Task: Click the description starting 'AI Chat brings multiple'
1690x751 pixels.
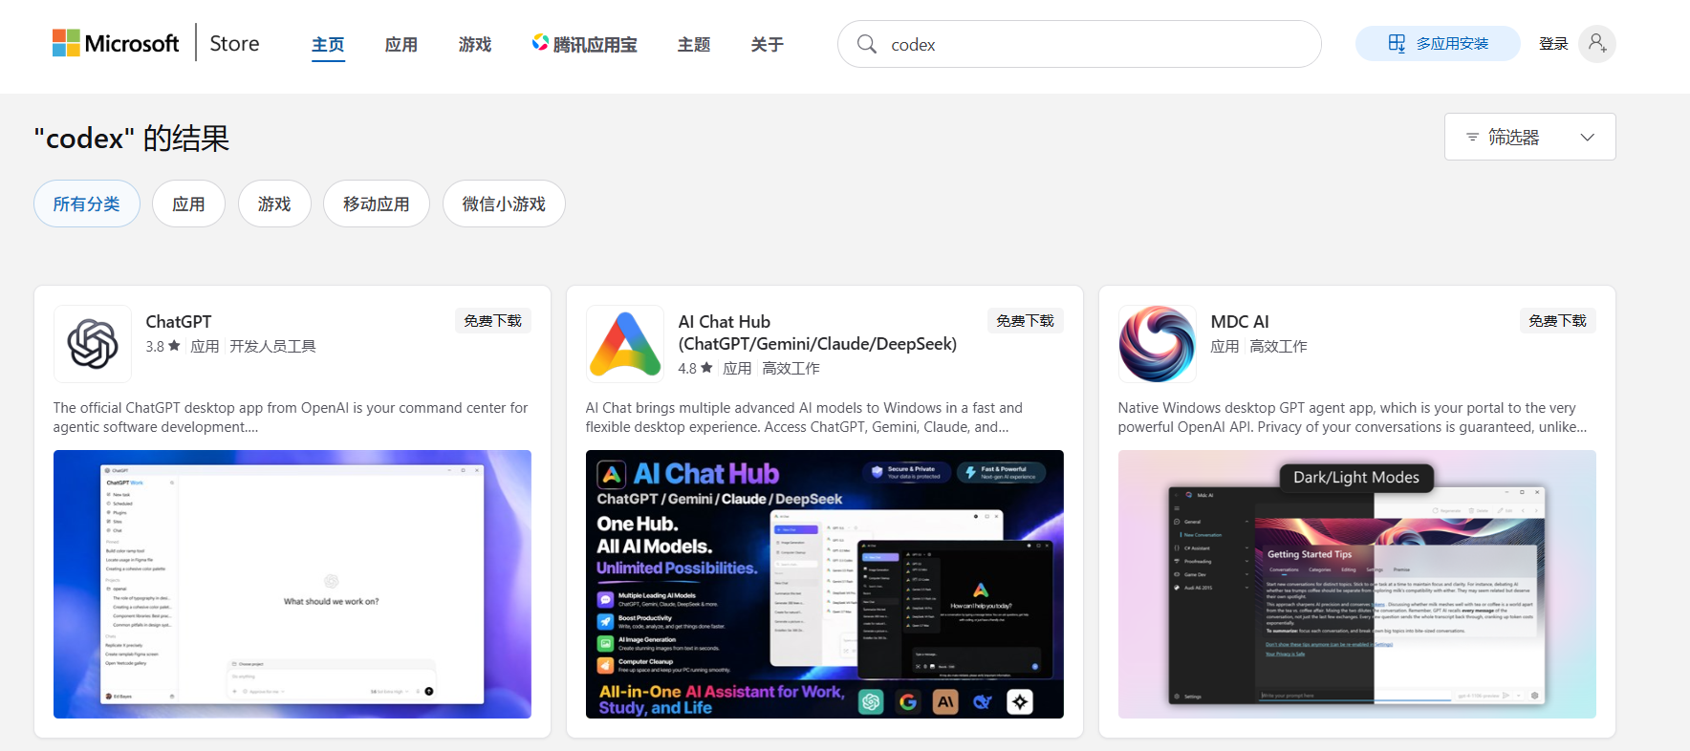Action: pyautogui.click(x=804, y=418)
